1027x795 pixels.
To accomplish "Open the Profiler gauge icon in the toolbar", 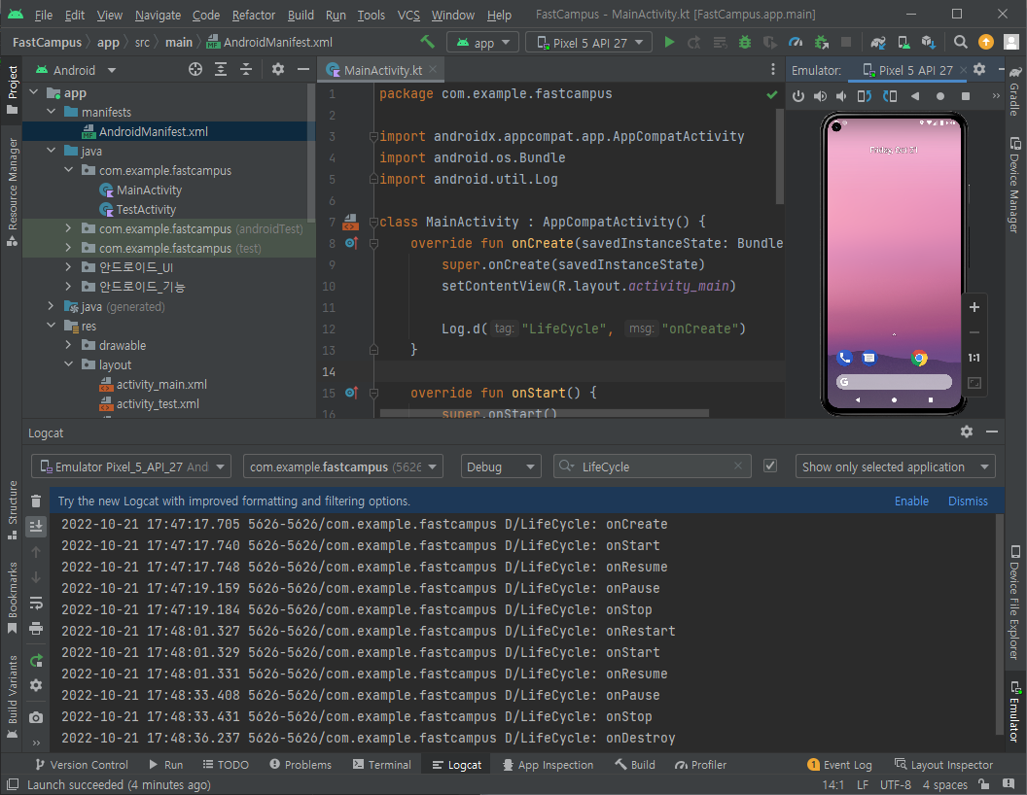I will point(796,43).
